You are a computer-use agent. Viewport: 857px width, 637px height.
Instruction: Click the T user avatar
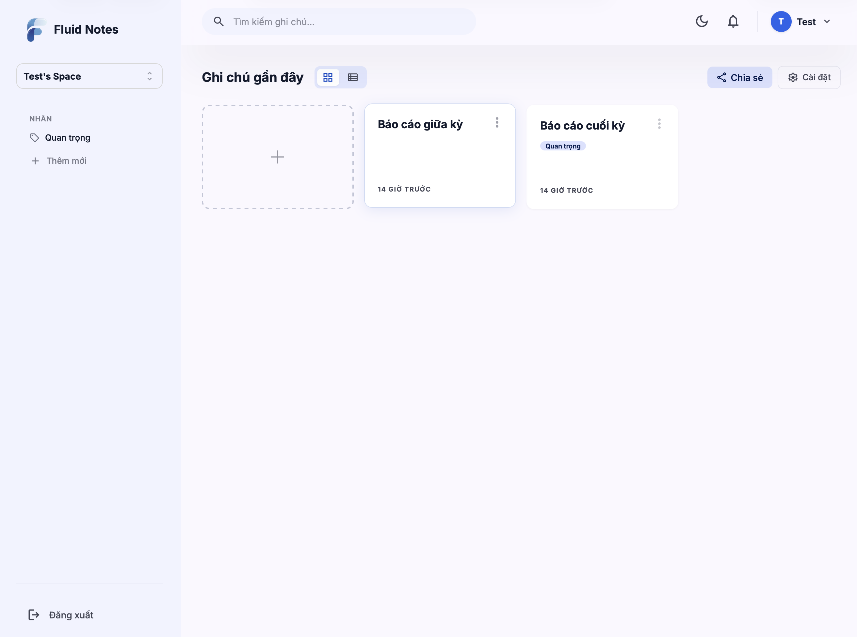tap(781, 22)
